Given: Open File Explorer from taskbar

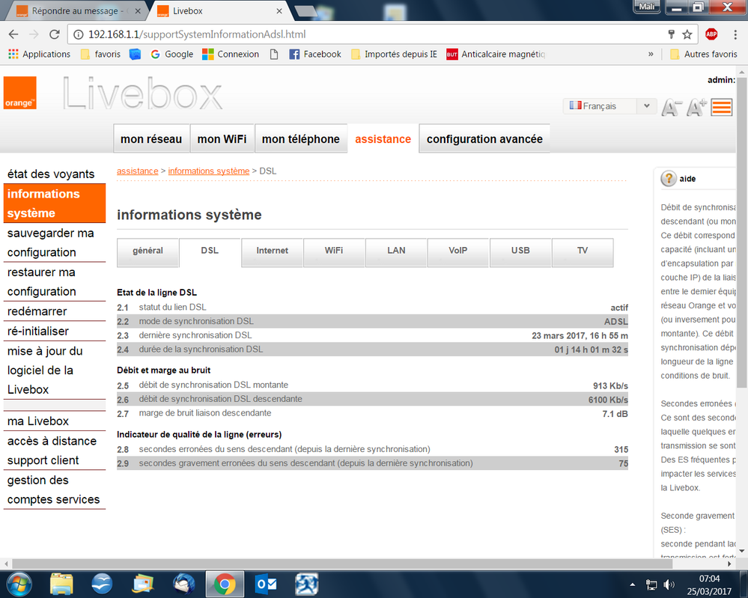Looking at the screenshot, I should click(61, 585).
